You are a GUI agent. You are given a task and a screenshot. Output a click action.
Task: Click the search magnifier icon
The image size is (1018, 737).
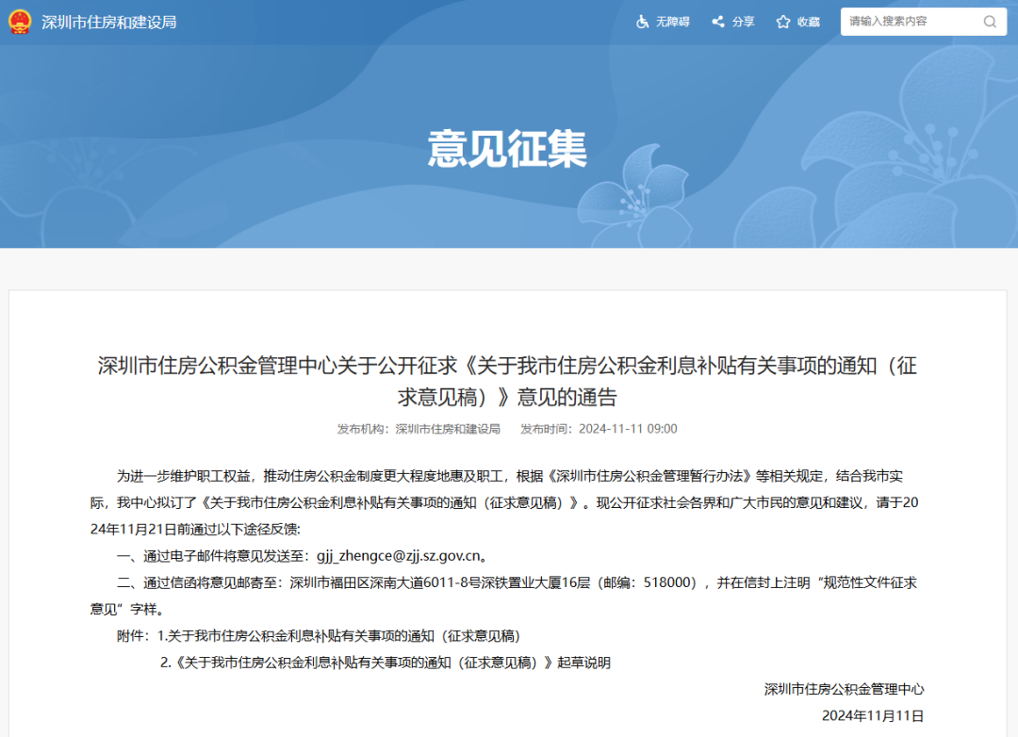(x=990, y=22)
